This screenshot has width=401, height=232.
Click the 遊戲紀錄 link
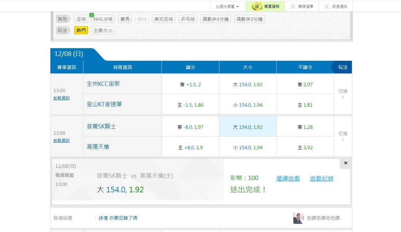point(322,179)
